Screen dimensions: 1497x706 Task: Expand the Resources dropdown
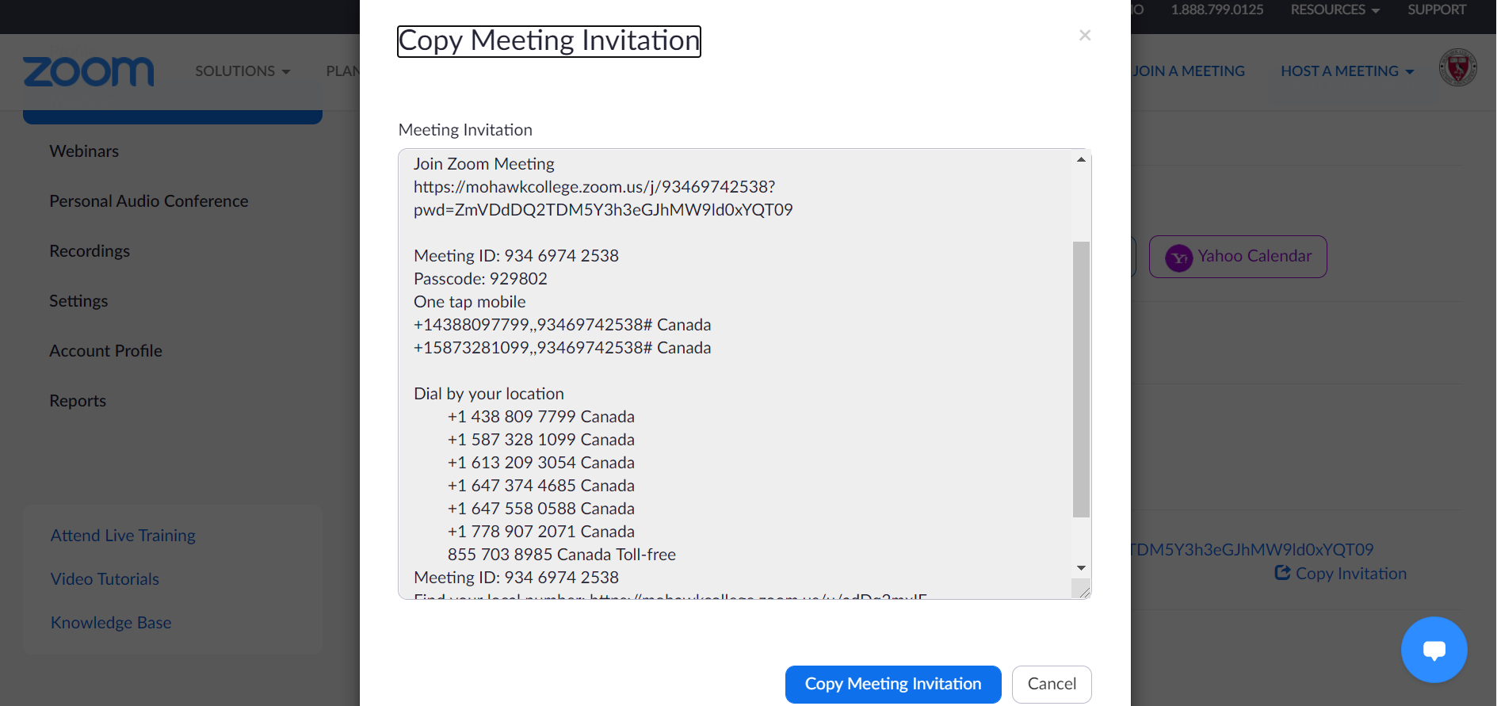[x=1335, y=10]
